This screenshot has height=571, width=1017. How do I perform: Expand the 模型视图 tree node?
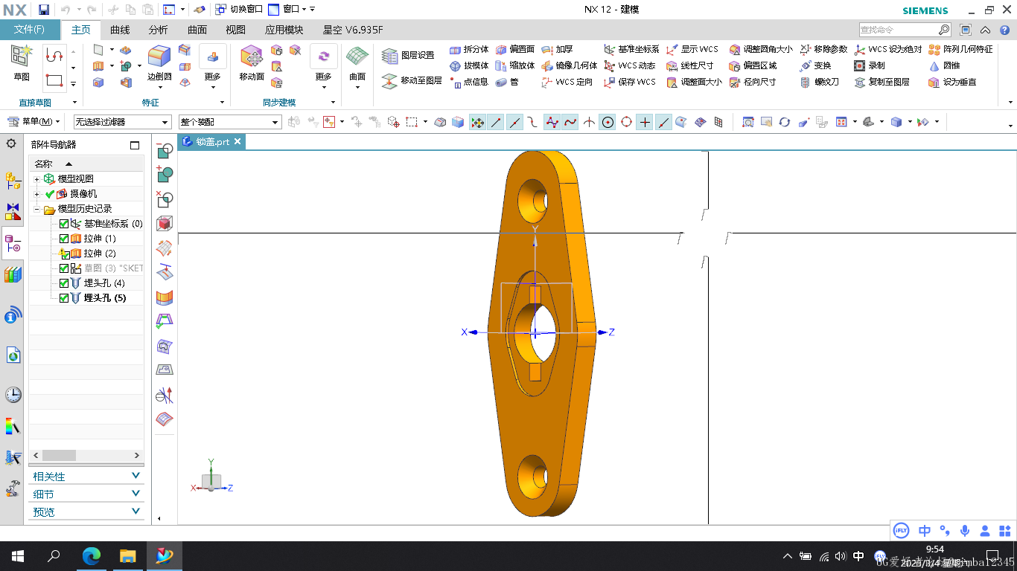tap(36, 179)
